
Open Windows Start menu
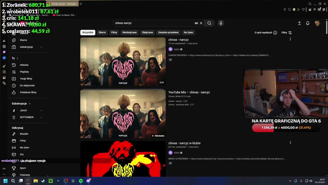[x=5, y=181]
